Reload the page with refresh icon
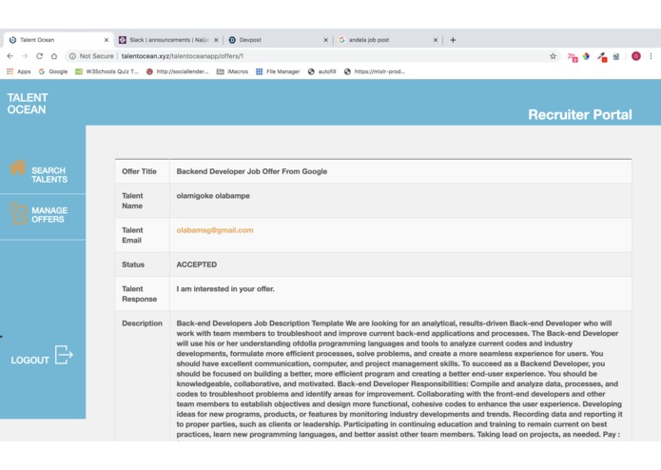Viewport: 661px width, 470px height. tap(39, 56)
